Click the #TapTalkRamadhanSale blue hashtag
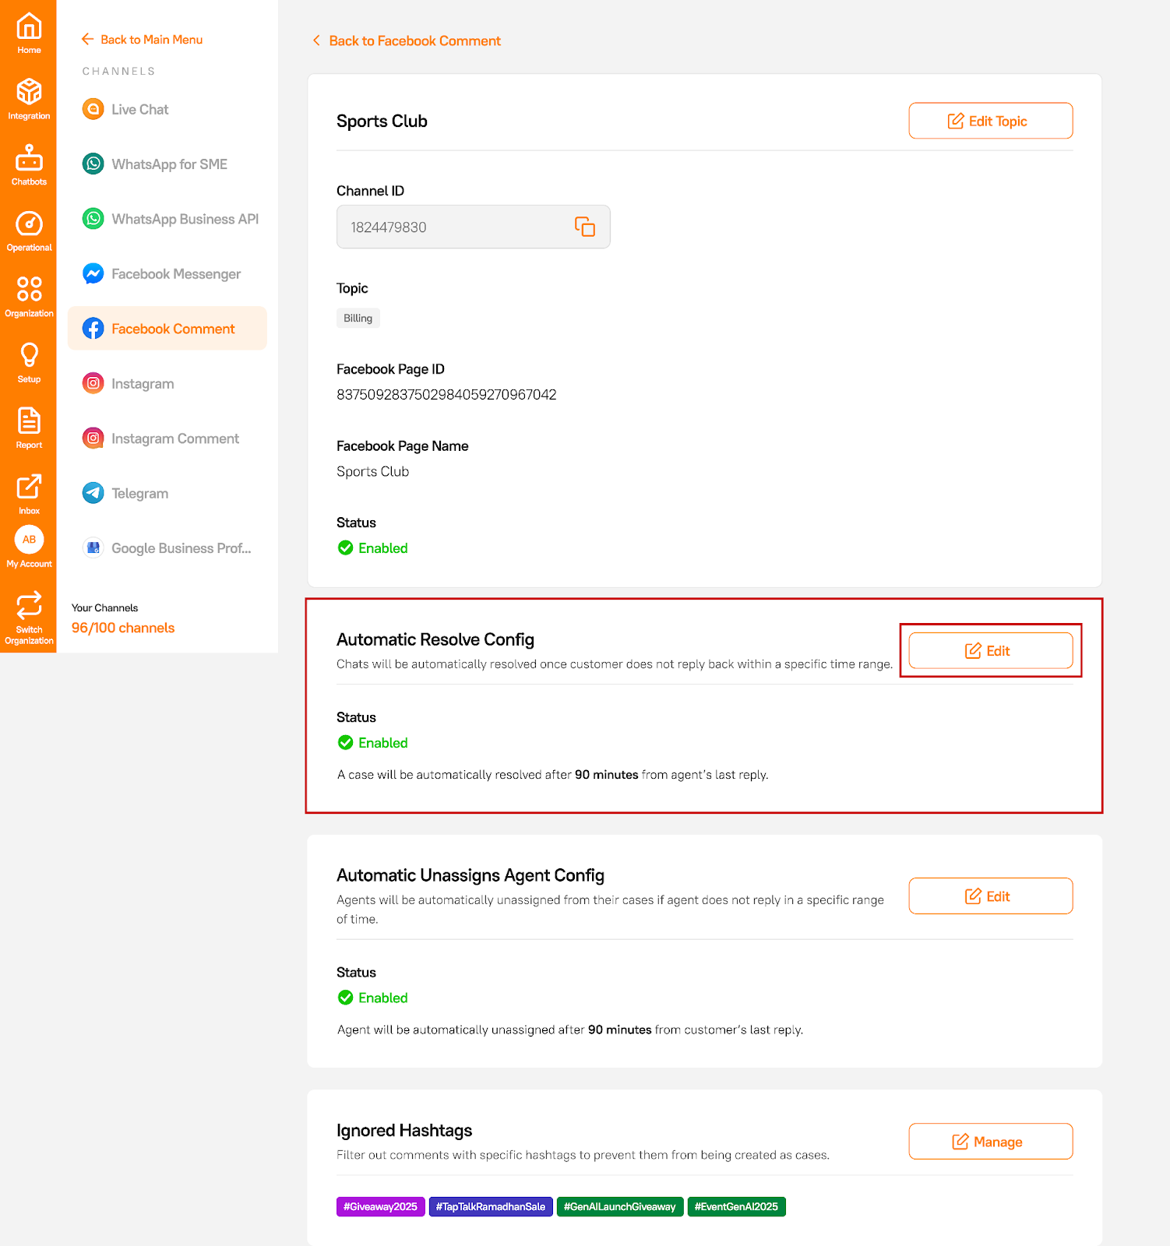The width and height of the screenshot is (1170, 1246). (x=491, y=1206)
